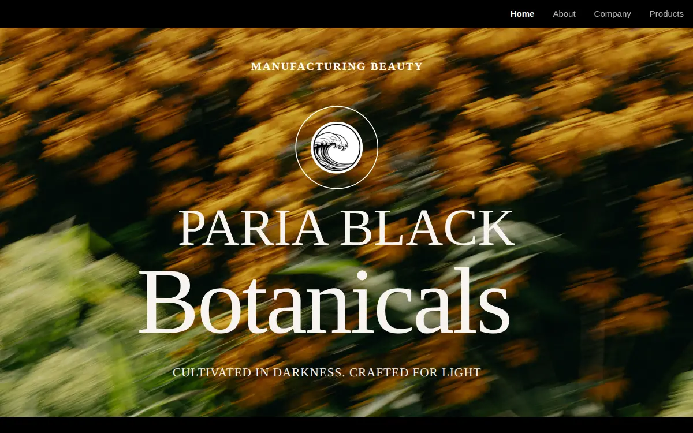Screen dimensions: 693x433
Task: Click the wave logo emblem
Action: pos(337,147)
